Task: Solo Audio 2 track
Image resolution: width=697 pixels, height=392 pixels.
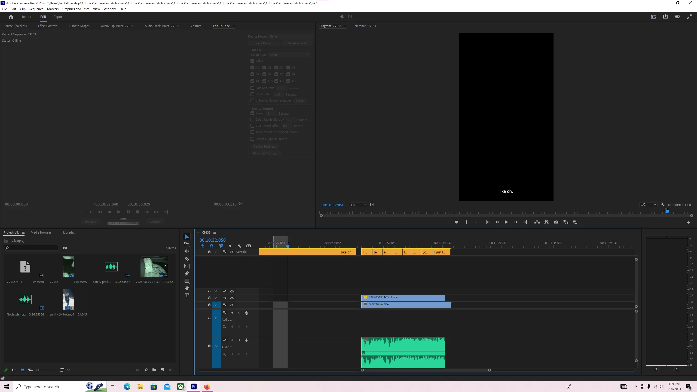Action: [x=239, y=340]
